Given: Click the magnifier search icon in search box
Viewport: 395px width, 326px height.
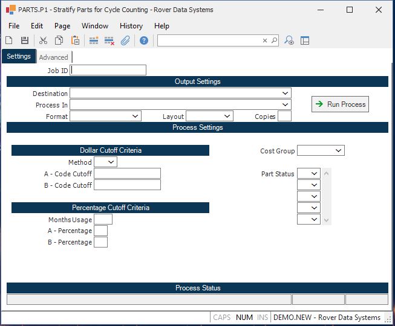Looking at the screenshot, I should [274, 40].
